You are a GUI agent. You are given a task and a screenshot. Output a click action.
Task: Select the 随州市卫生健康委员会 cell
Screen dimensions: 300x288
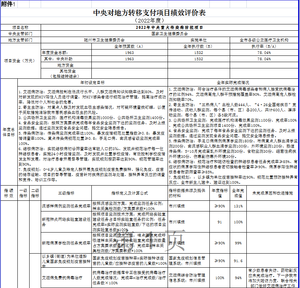coord(104,40)
